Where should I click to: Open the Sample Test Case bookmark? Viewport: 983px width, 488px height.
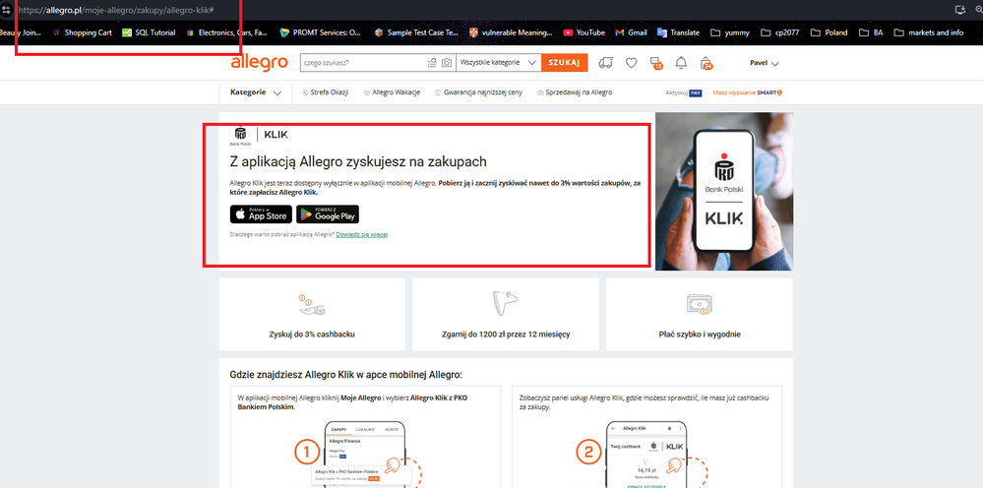416,32
